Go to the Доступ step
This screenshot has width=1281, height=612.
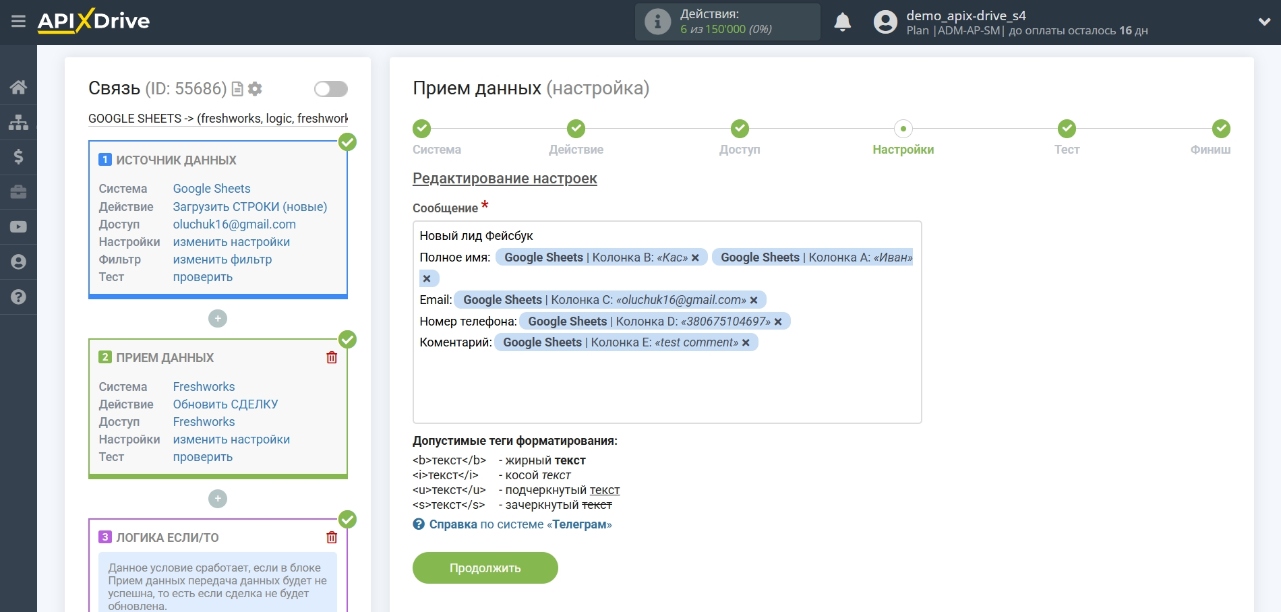(740, 129)
